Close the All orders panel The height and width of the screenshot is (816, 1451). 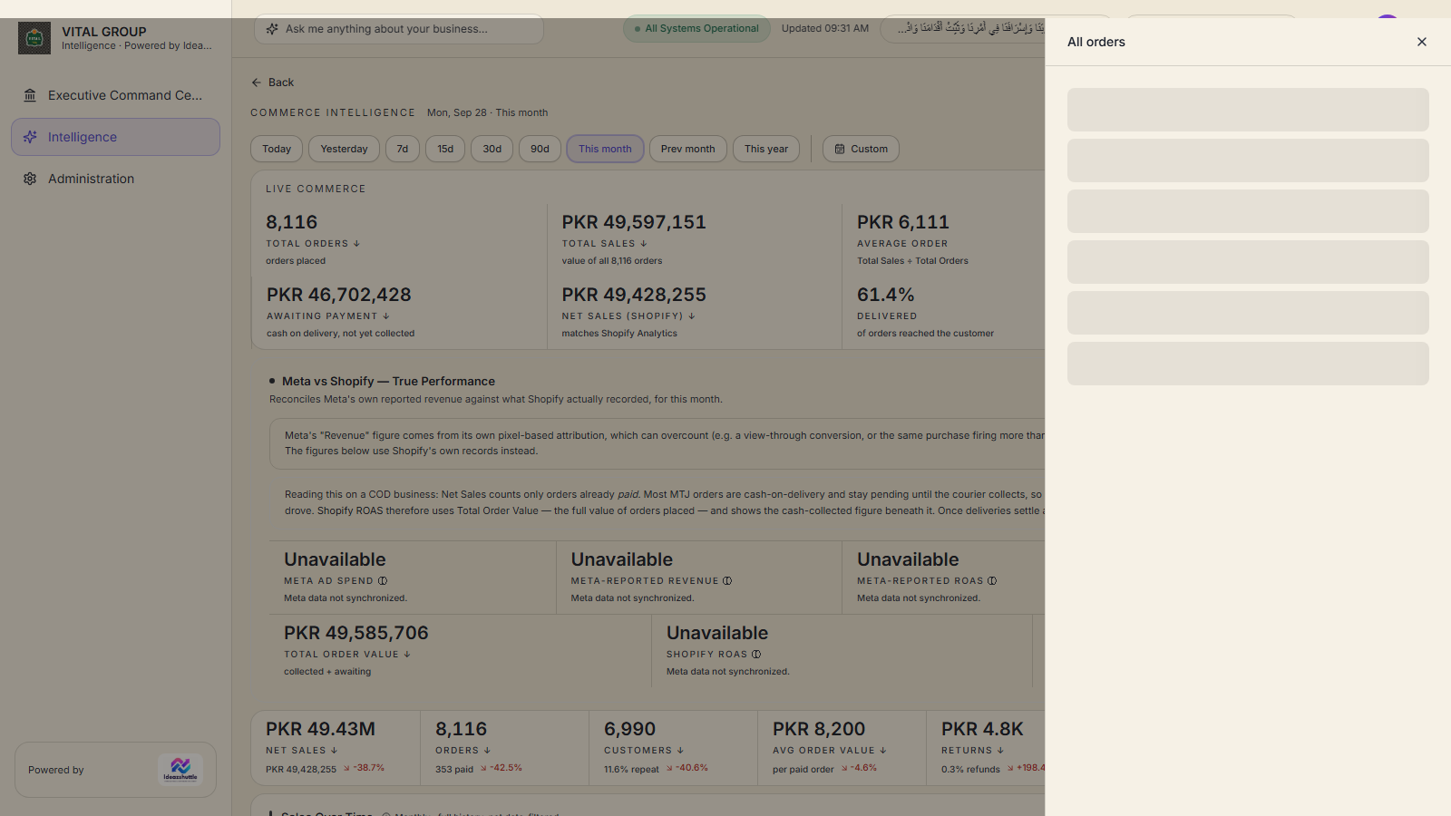pyautogui.click(x=1422, y=42)
